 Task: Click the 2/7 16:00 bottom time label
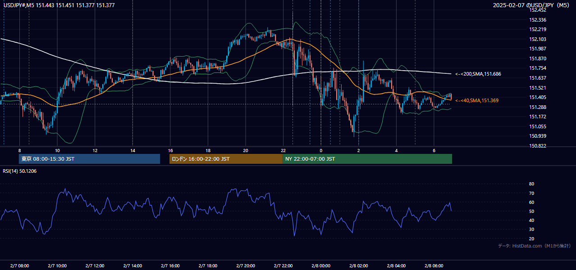click(170, 266)
